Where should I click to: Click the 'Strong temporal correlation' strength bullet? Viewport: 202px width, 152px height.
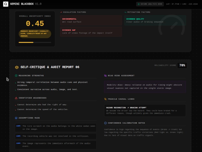pos(53,84)
